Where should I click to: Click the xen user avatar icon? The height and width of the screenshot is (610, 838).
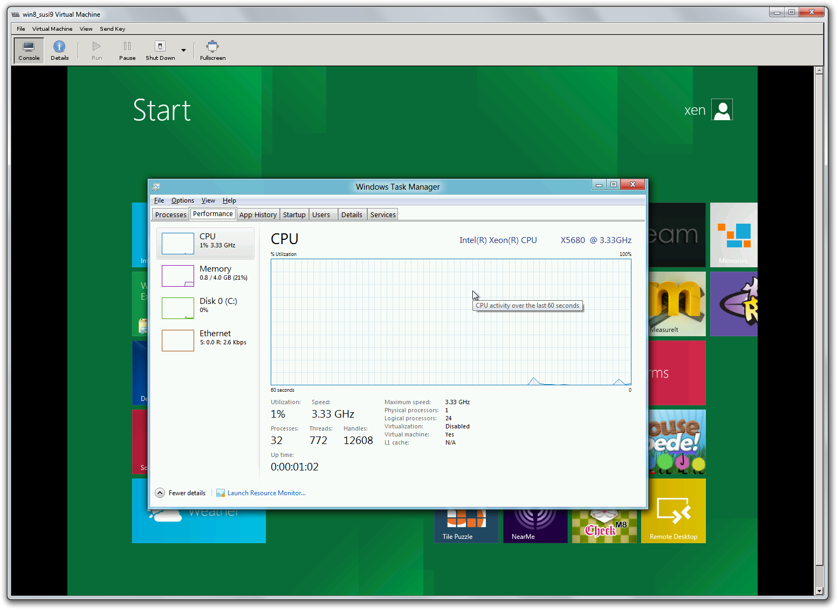(722, 110)
